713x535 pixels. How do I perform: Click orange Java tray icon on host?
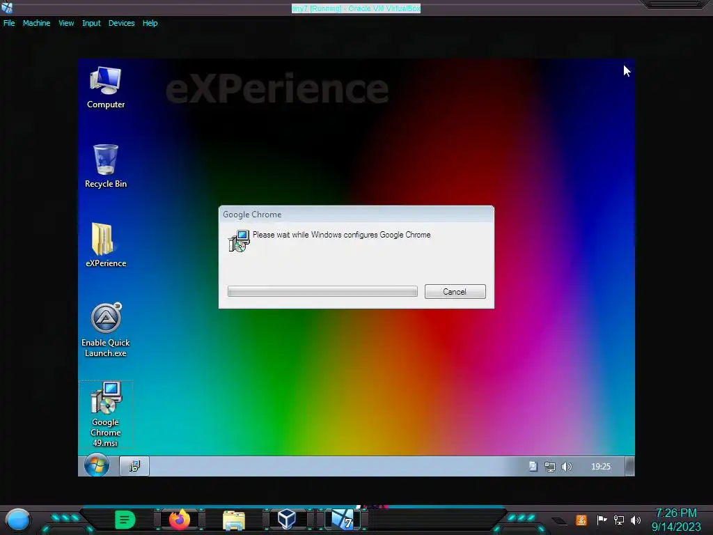(x=581, y=520)
